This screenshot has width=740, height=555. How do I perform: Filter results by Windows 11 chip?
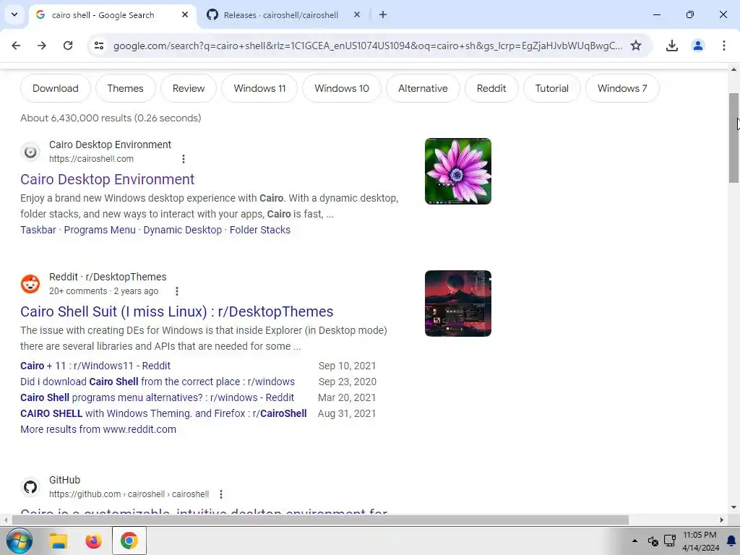(x=259, y=88)
